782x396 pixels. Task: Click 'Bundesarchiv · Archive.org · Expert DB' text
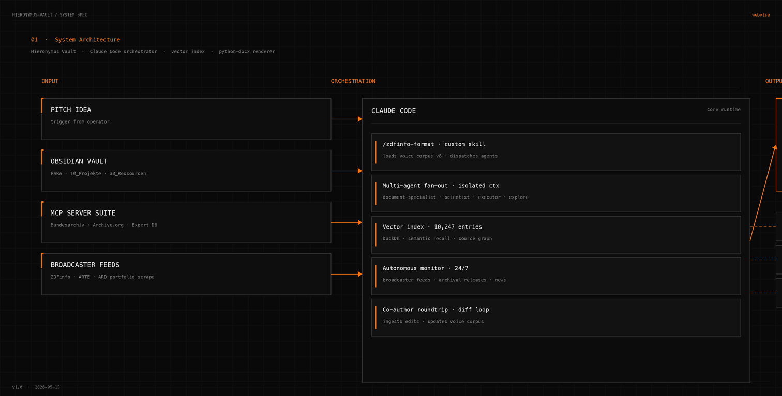coord(104,225)
